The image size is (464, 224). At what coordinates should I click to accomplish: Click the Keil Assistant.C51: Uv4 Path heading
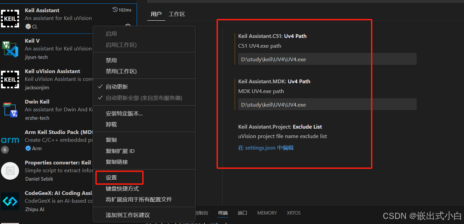tap(273, 36)
